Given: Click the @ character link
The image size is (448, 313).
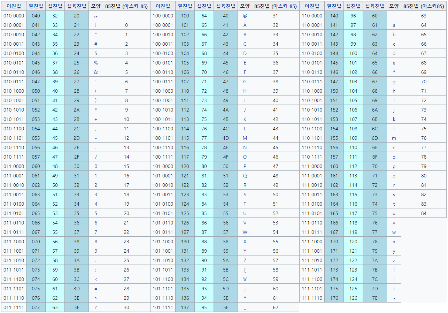Looking at the screenshot, I should point(245,16).
